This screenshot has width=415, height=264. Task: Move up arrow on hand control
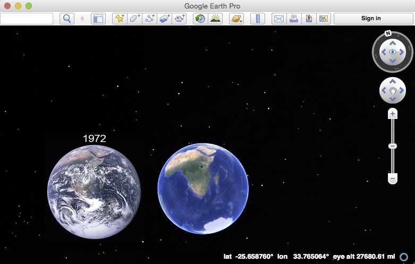[393, 81]
